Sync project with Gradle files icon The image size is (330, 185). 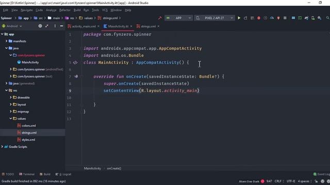[x=306, y=18]
